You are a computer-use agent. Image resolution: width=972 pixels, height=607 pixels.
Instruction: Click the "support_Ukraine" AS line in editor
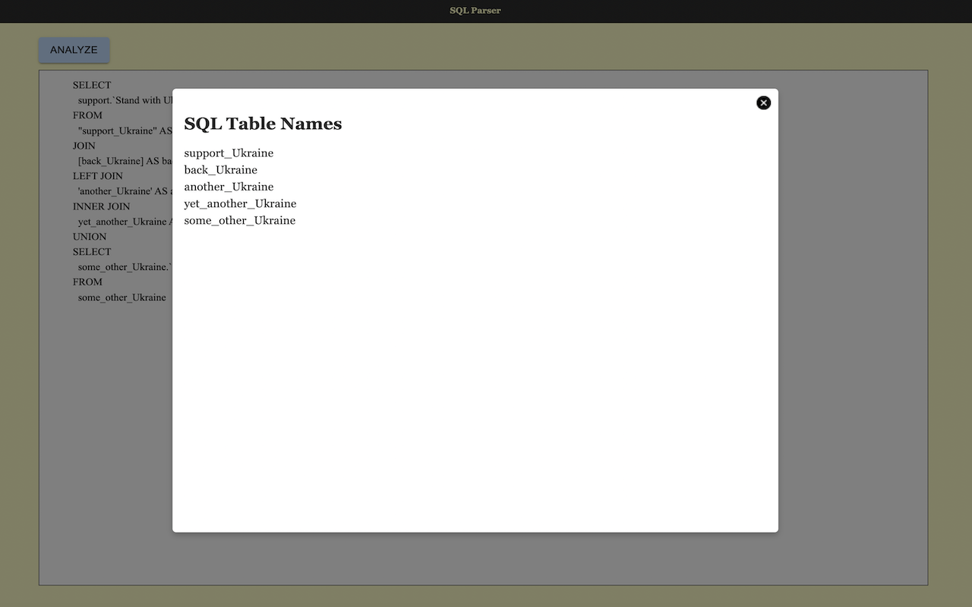125,131
